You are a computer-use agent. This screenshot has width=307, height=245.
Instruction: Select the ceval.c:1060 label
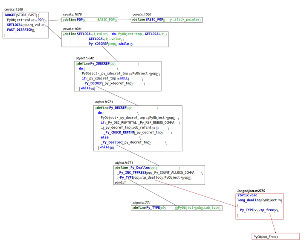pyautogui.click(x=142, y=15)
